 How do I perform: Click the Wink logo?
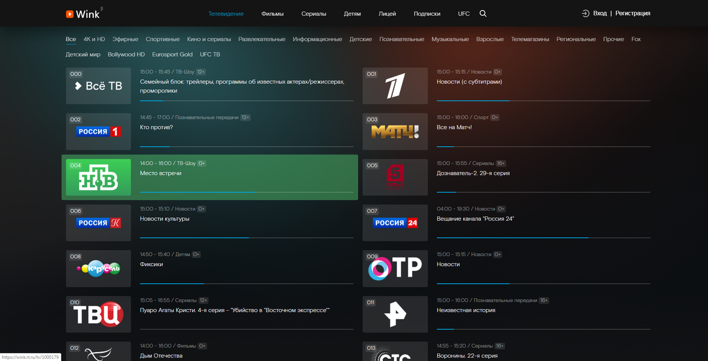tap(82, 13)
